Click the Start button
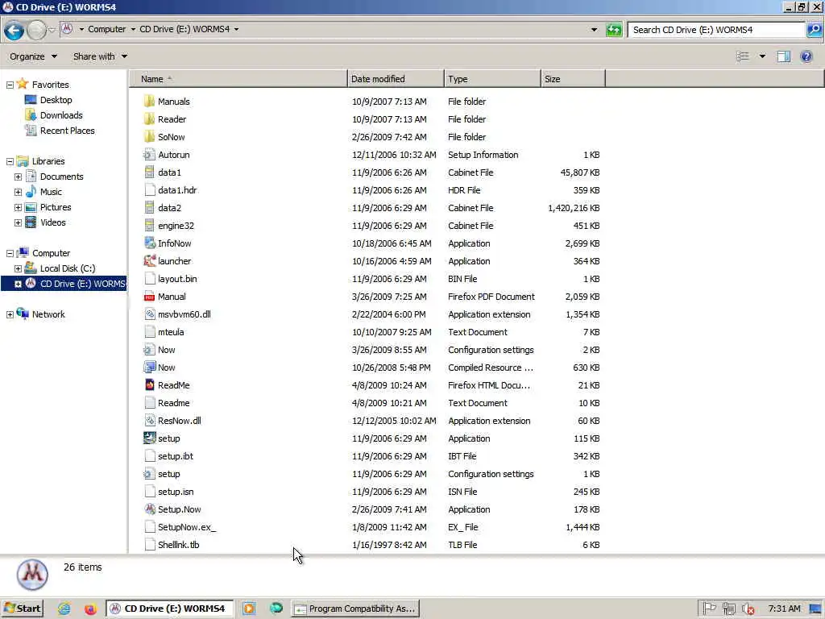 22,609
